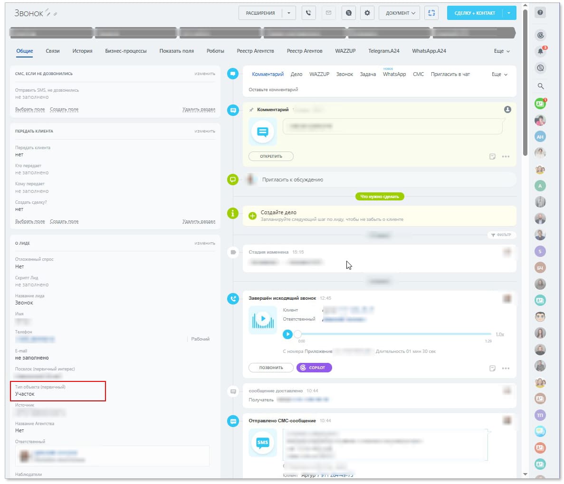Expand the Расширения dropdown arrow
The width and height of the screenshot is (564, 484).
289,13
